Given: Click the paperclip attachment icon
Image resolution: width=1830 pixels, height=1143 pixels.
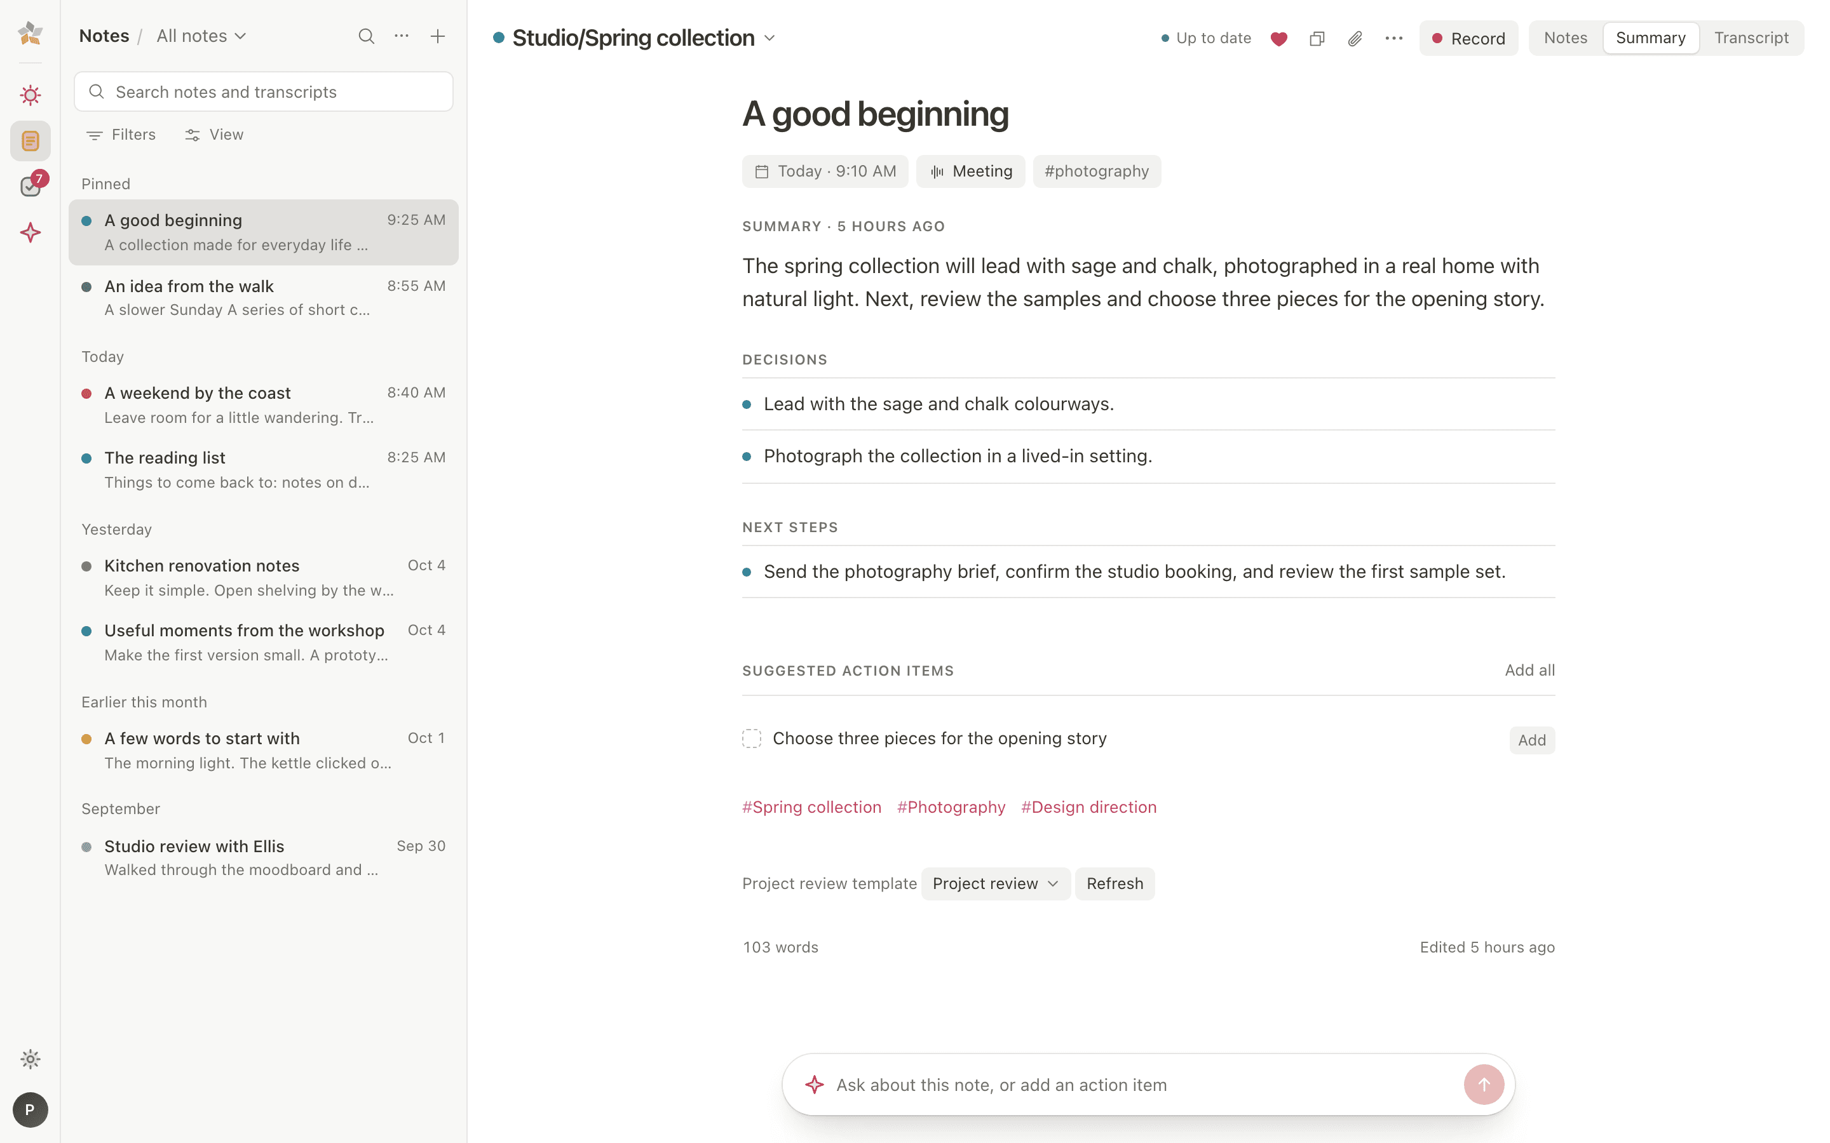Looking at the screenshot, I should tap(1355, 39).
